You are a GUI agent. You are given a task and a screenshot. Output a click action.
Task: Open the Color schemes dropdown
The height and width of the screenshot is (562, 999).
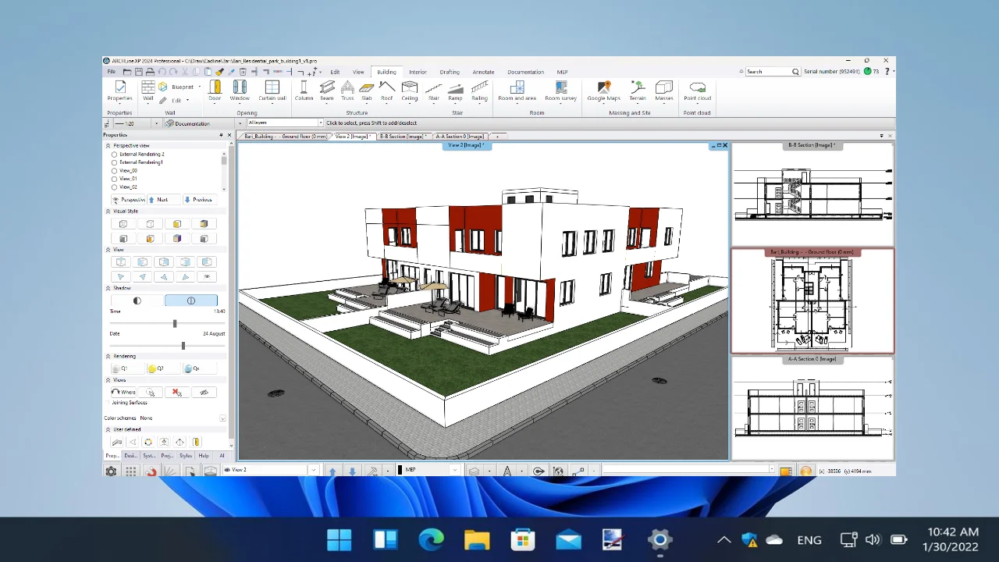click(222, 418)
